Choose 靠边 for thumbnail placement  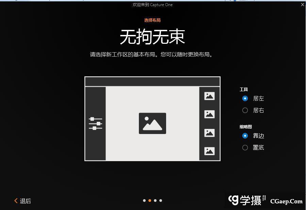pyautogui.click(x=245, y=136)
